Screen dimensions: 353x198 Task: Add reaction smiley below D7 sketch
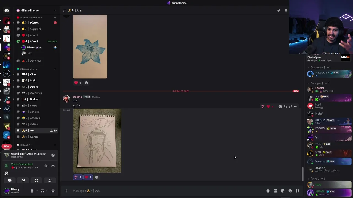[97, 177]
